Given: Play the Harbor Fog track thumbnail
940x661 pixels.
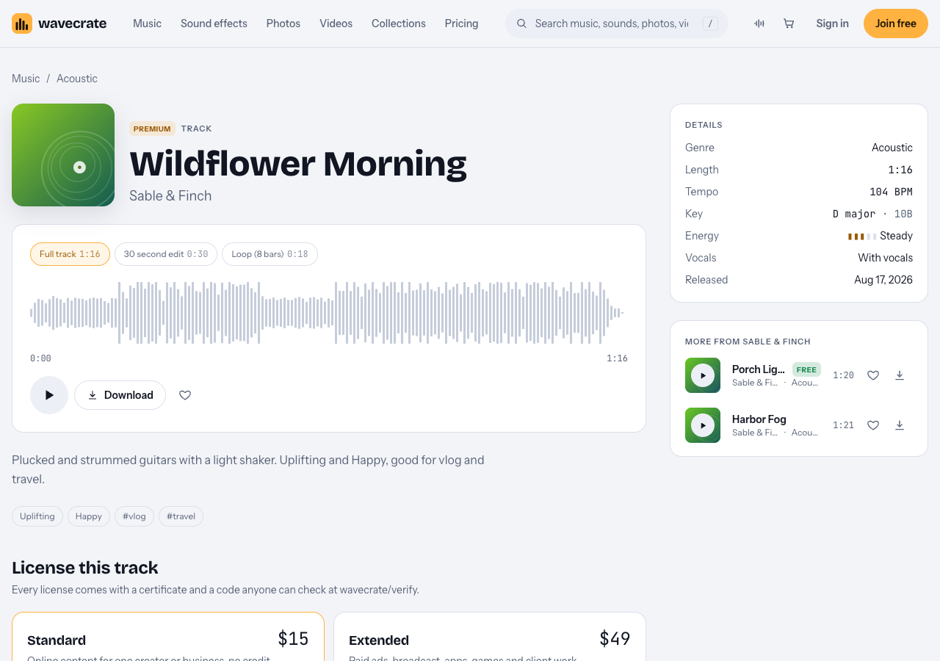Looking at the screenshot, I should tap(703, 425).
